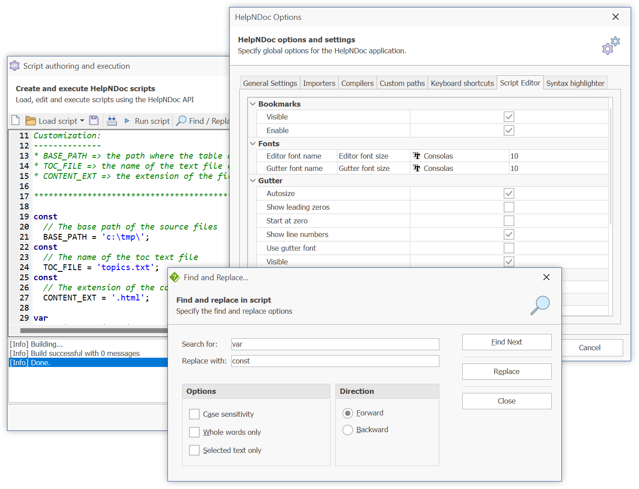This screenshot has height=489, width=639.
Task: Switch to General Settings tab
Action: pos(270,83)
